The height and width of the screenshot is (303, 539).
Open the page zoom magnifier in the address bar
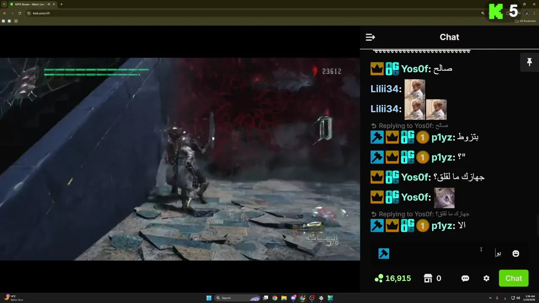point(483,13)
